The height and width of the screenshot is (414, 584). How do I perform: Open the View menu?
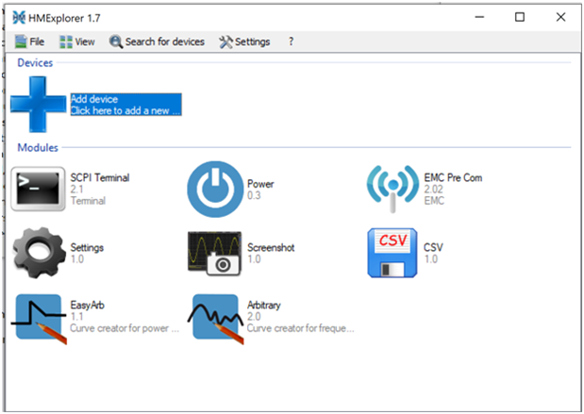click(77, 41)
